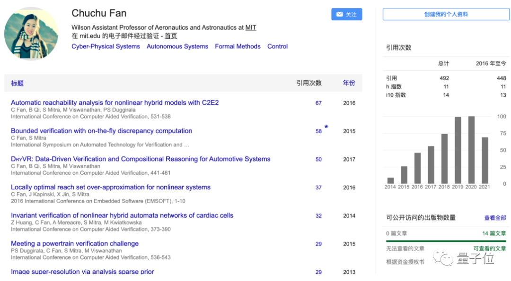Click the 2019 bar in citation chart
The height and width of the screenshot is (281, 511).
[x=458, y=150]
